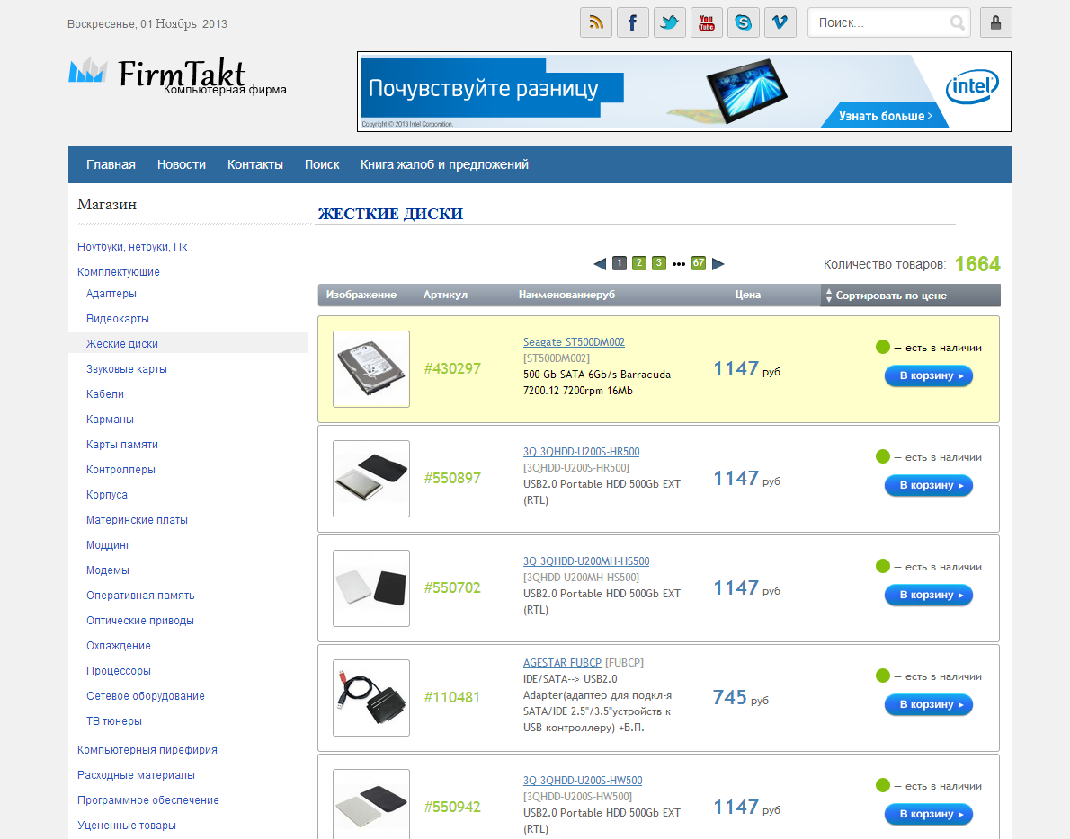Open the Twitter bird icon
The image size is (1070, 839).
tap(670, 22)
